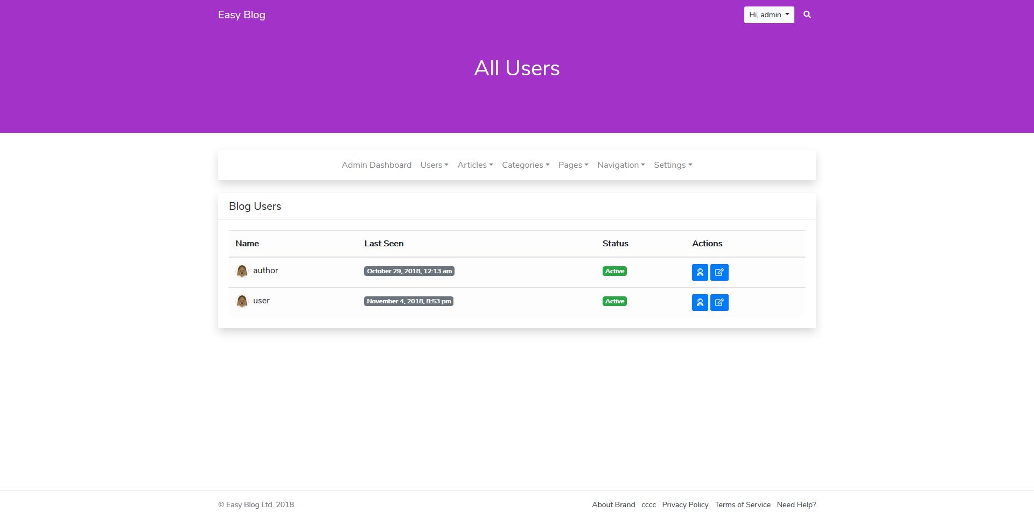Open the Privacy Policy footer link
This screenshot has height=519, width=1034.
(685, 504)
